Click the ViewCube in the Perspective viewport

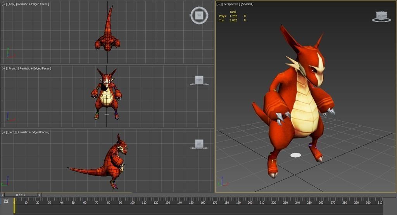381,16
